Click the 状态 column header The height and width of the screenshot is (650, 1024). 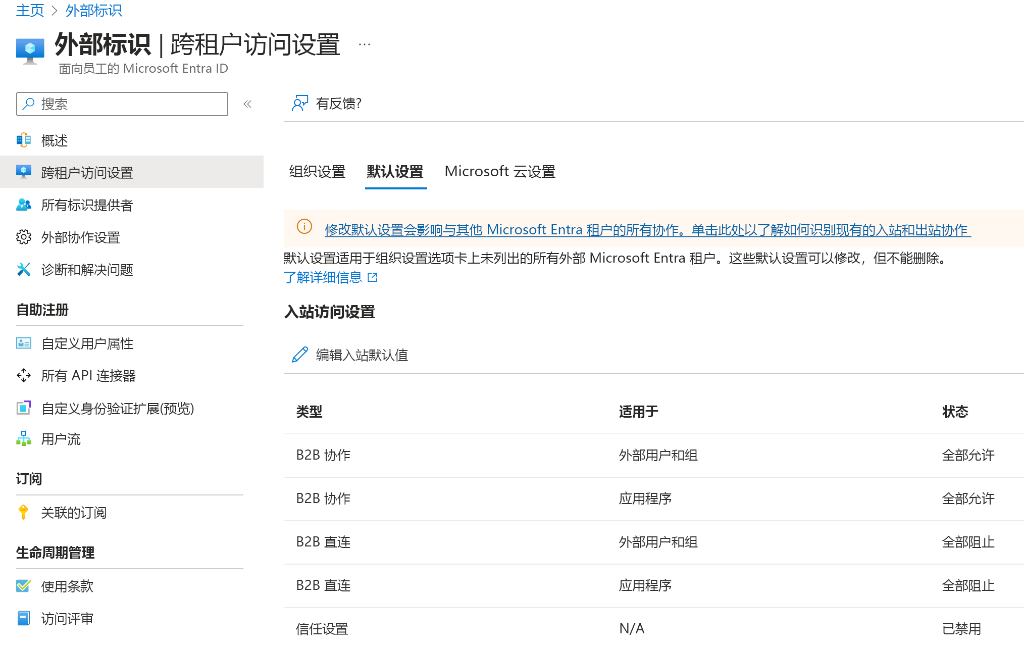[955, 412]
